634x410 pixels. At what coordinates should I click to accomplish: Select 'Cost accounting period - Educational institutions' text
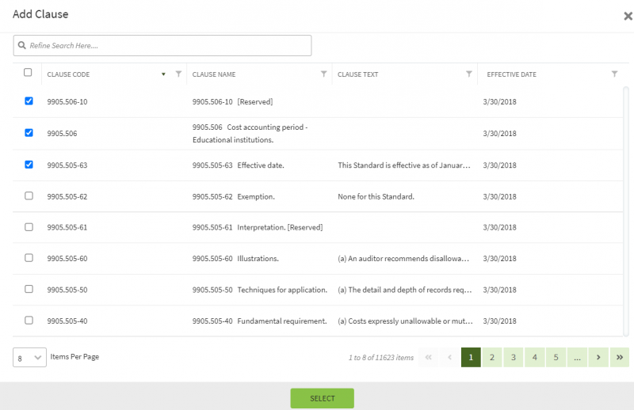(x=250, y=133)
